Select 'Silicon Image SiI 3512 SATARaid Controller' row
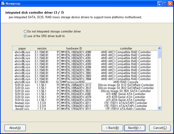This screenshot has width=174, height=134. 85,88
